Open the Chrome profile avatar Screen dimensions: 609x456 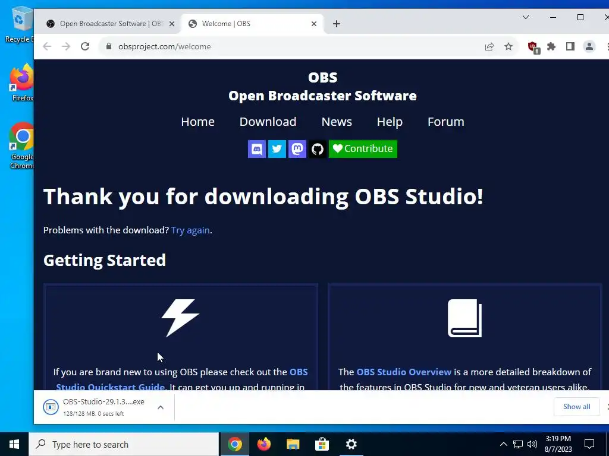(x=589, y=46)
